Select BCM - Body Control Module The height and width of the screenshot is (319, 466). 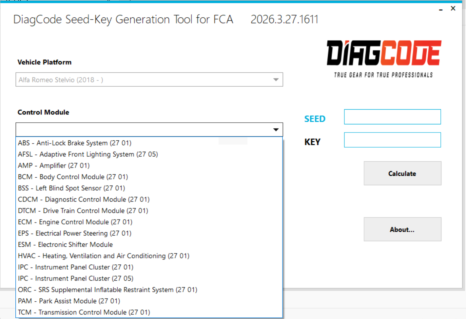[x=73, y=177]
